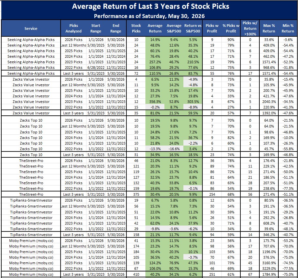Image resolution: width=298 pixels, height=278 pixels.
Task: Click Seeking Alpha 2026 Picks percent profit 90%
Action: coord(231,40)
